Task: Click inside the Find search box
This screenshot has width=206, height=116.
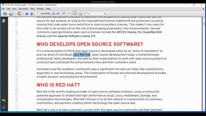Action: coord(95,14)
